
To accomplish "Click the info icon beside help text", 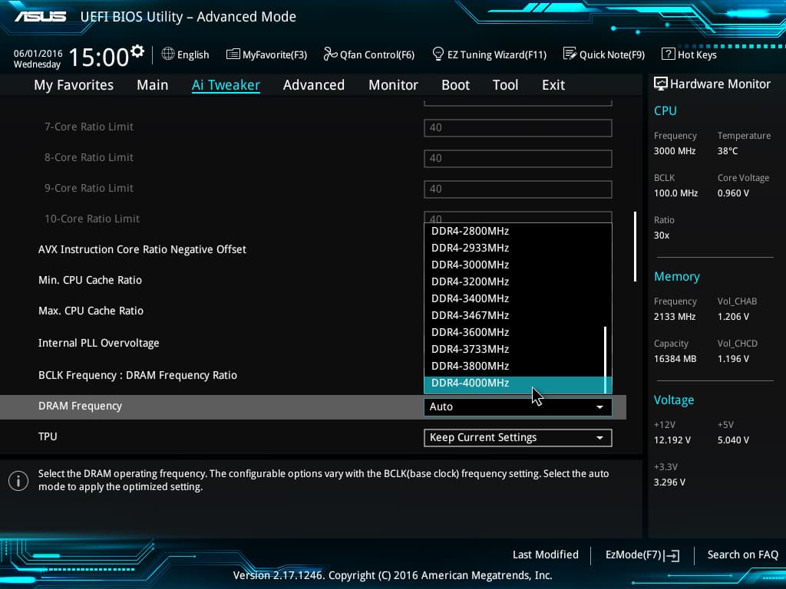I will pyautogui.click(x=18, y=481).
